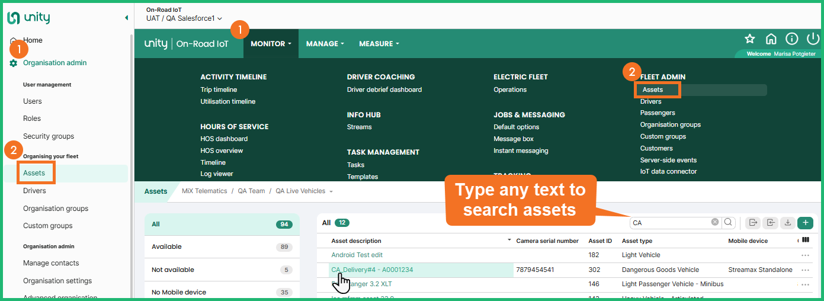Click the power logout icon
This screenshot has width=824, height=301.
[813, 39]
